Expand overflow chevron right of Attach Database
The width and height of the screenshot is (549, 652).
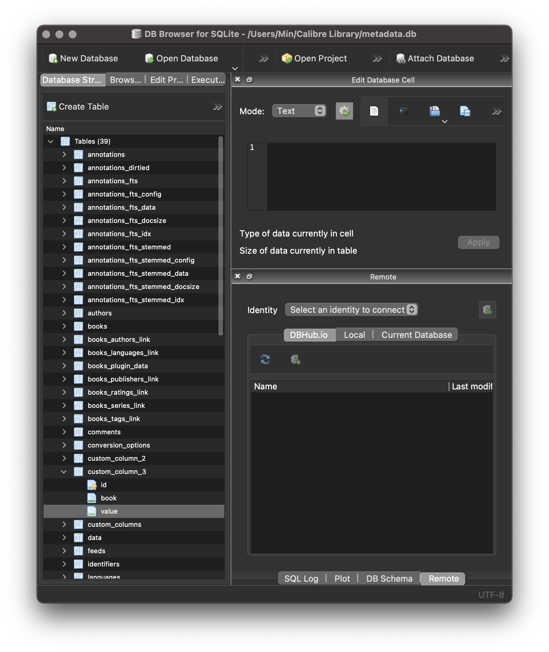point(504,59)
